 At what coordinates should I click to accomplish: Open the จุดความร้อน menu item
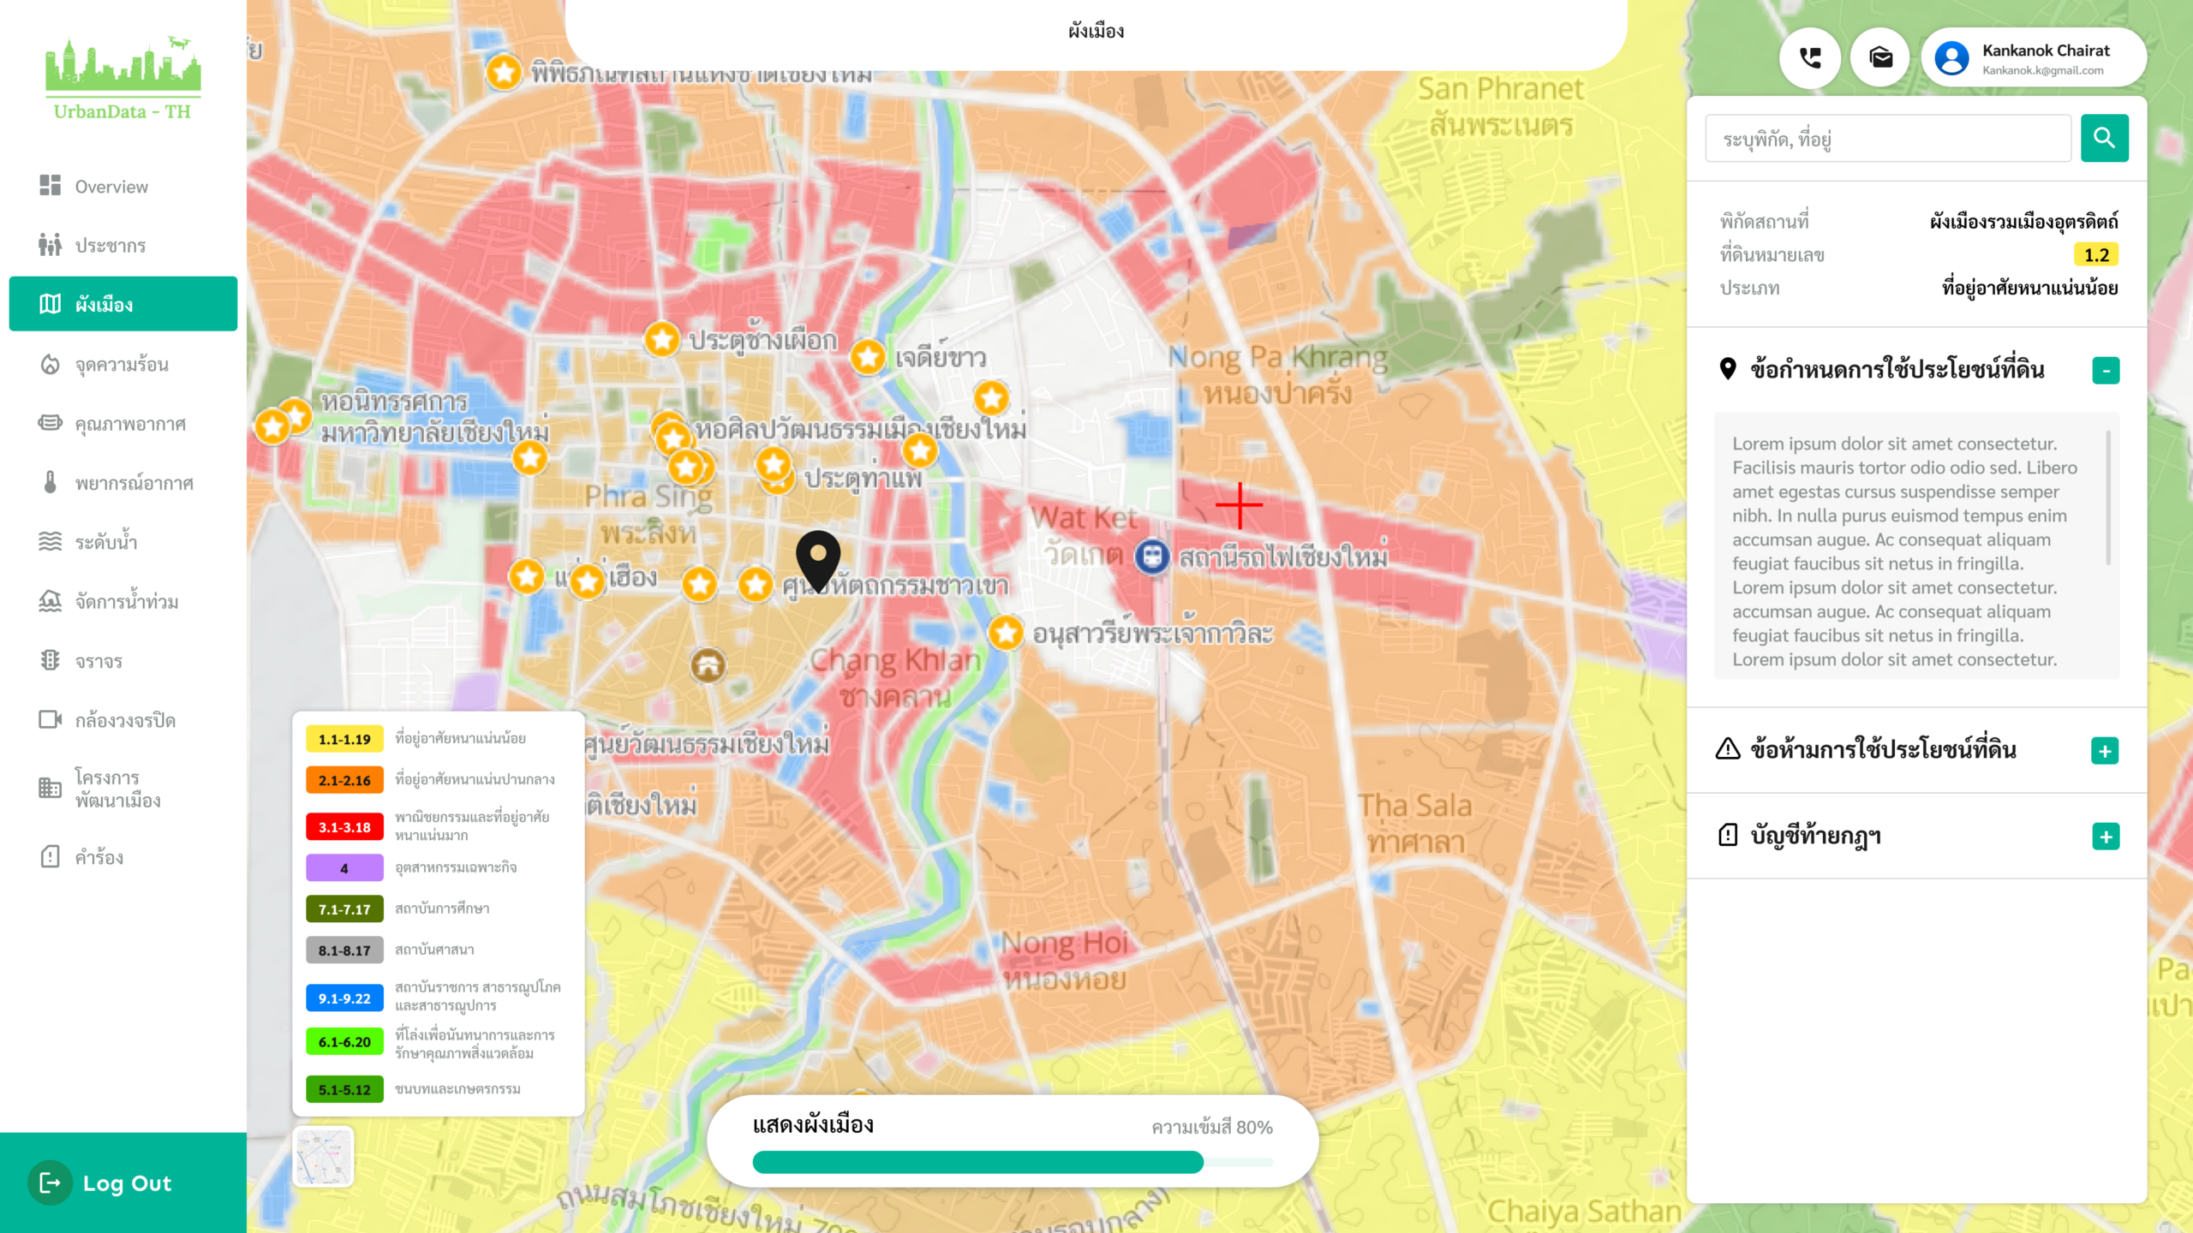click(122, 365)
